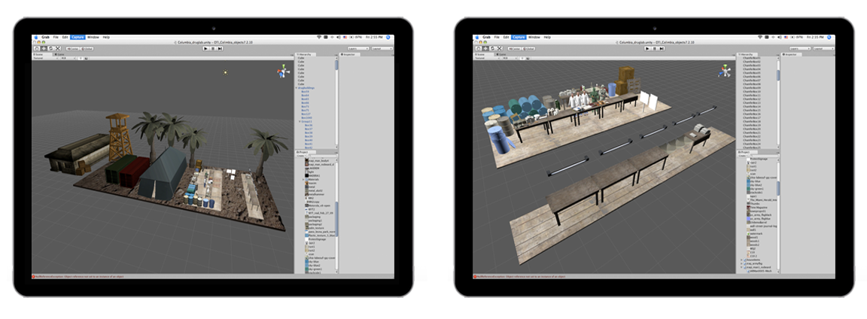Toggle the Center pivot button in left window
The width and height of the screenshot is (867, 319).
click(71, 48)
